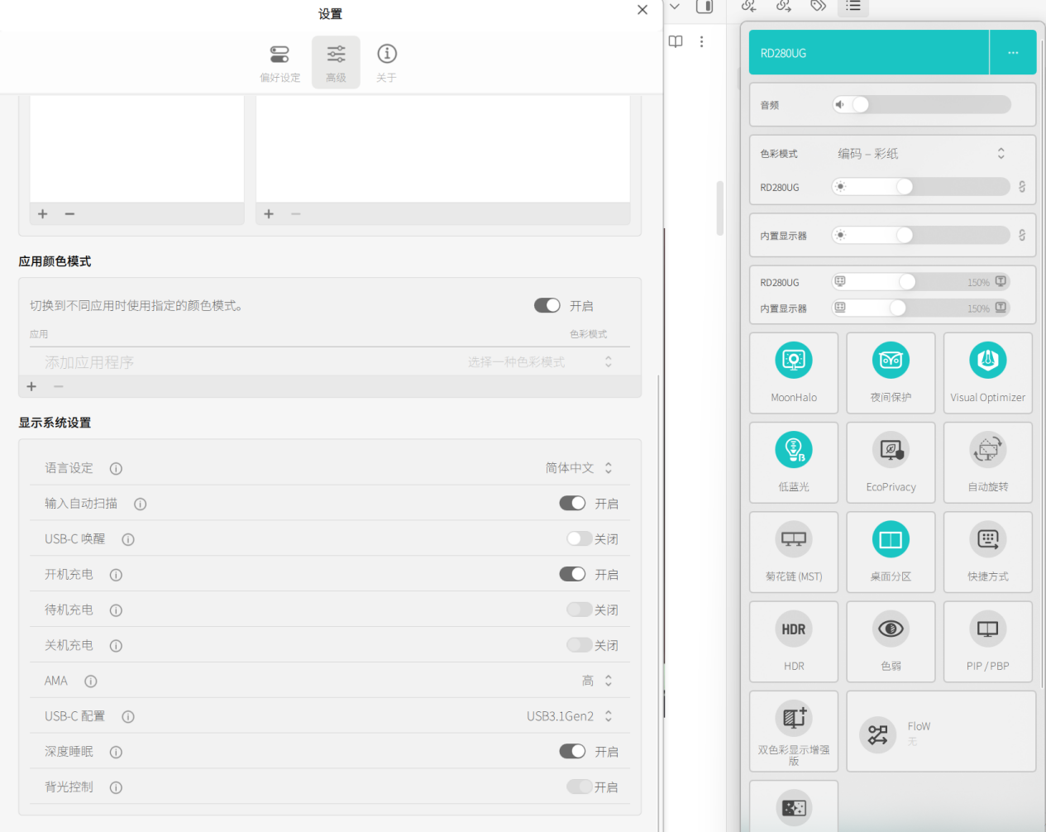Open the 双色彩显示增强版 tile

pyautogui.click(x=794, y=731)
